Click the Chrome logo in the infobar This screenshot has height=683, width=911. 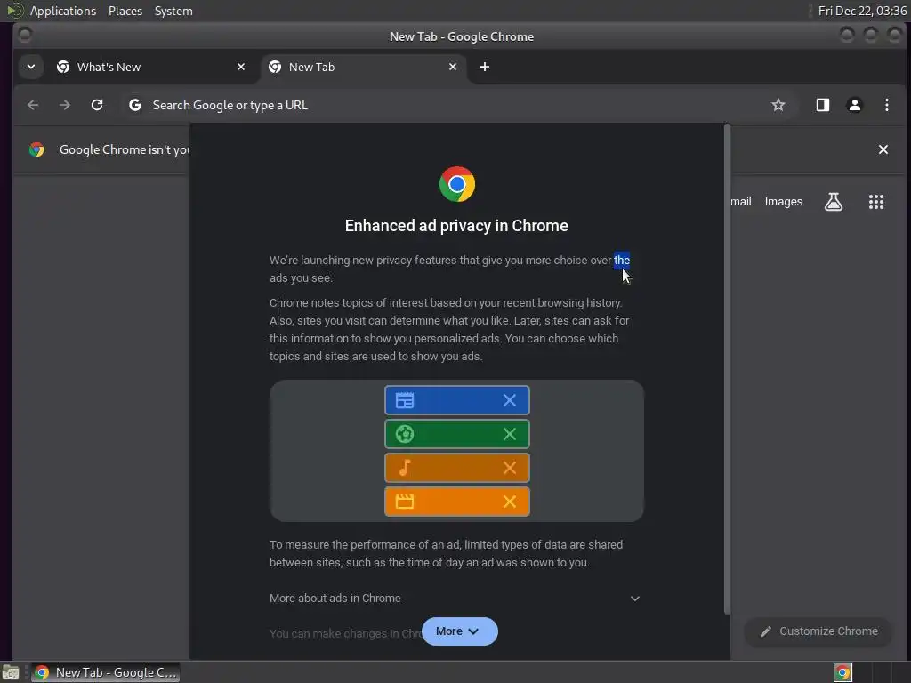pos(36,149)
